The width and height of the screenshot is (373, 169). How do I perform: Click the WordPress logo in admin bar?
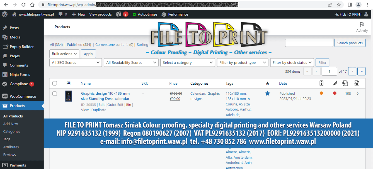pos(4,14)
